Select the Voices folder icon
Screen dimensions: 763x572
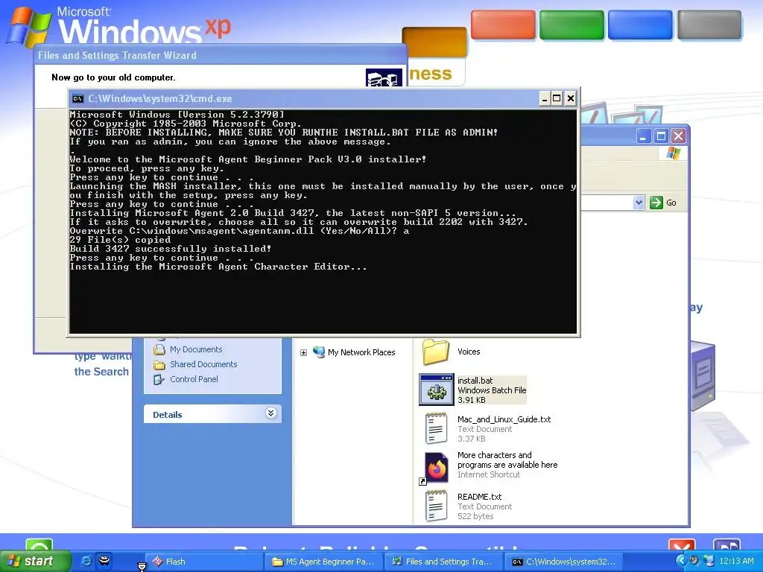(x=435, y=352)
